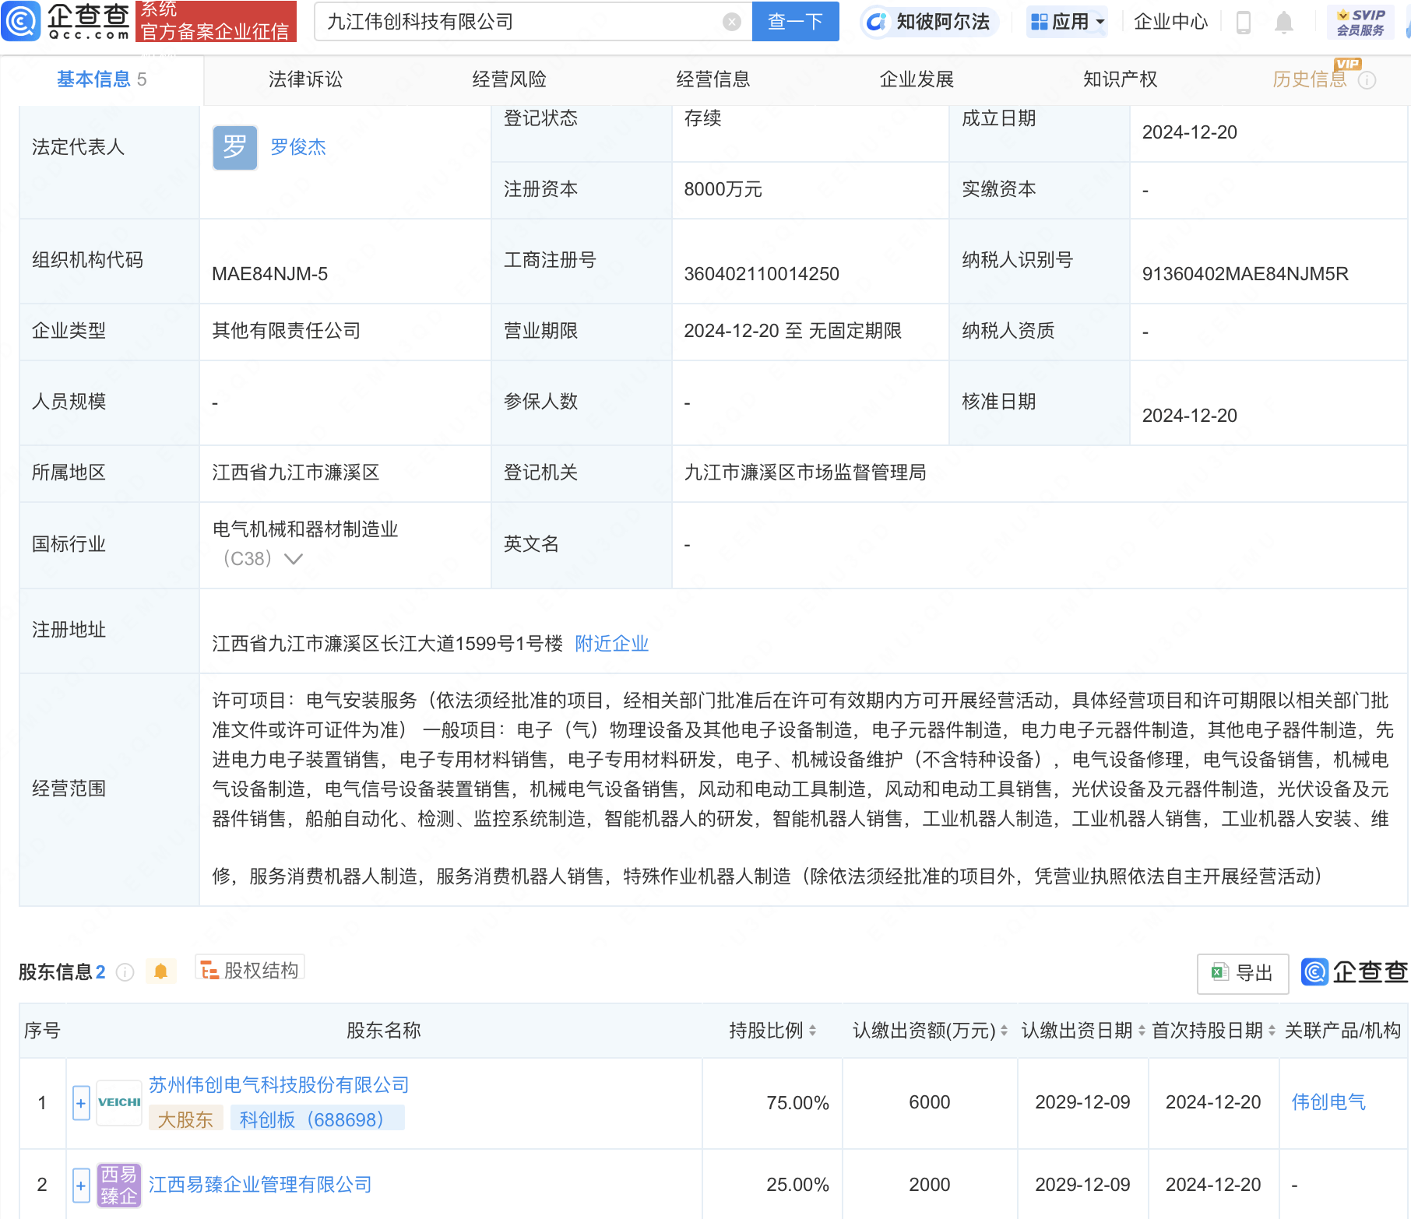Expand 江西易臻企业管理 shareholder row
The image size is (1411, 1219).
click(81, 1186)
